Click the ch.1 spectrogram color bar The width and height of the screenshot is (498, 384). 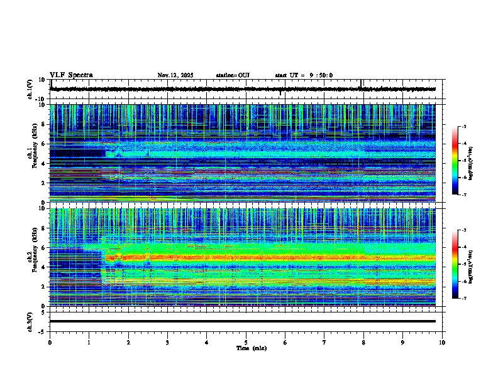point(455,161)
